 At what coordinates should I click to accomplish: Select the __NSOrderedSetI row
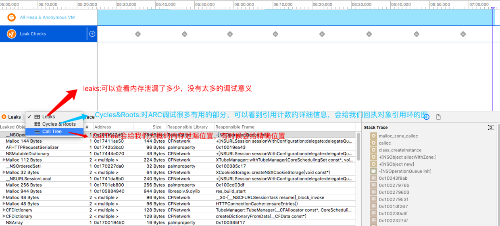click(x=178, y=166)
